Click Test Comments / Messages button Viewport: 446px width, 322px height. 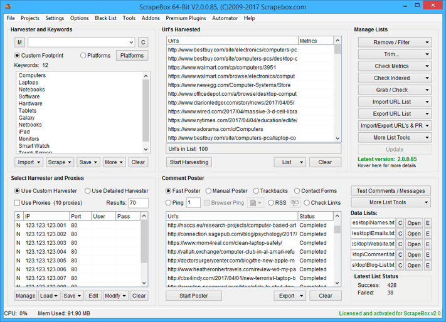(391, 191)
